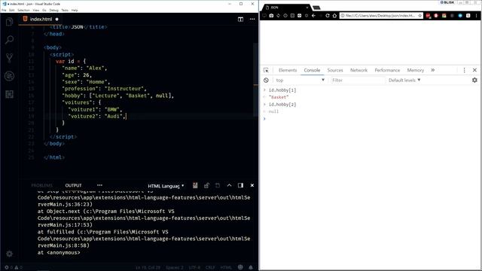This screenshot has width=482, height=271.
Task: Open notifications bell in VS Code status bar
Action: pyautogui.click(x=251, y=267)
